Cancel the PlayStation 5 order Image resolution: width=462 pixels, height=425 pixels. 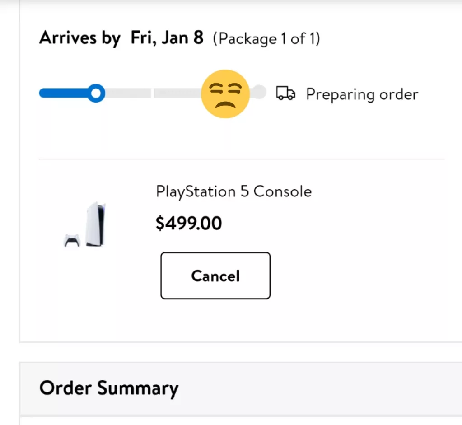click(215, 276)
